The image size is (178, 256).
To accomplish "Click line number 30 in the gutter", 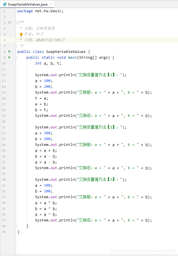I will (4, 180).
